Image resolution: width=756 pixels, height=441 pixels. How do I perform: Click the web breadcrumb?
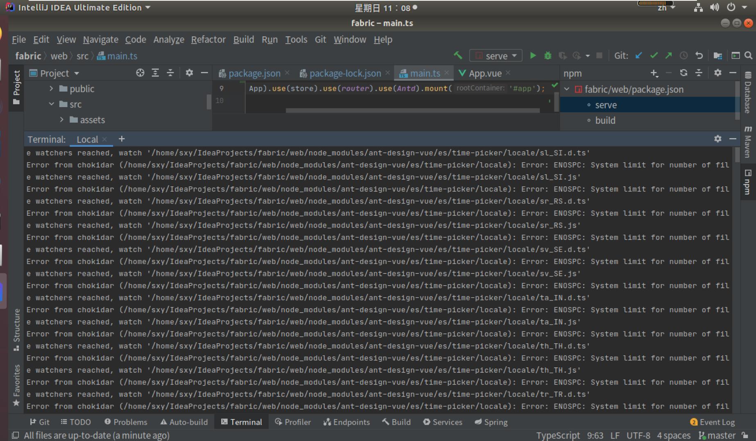pos(59,56)
